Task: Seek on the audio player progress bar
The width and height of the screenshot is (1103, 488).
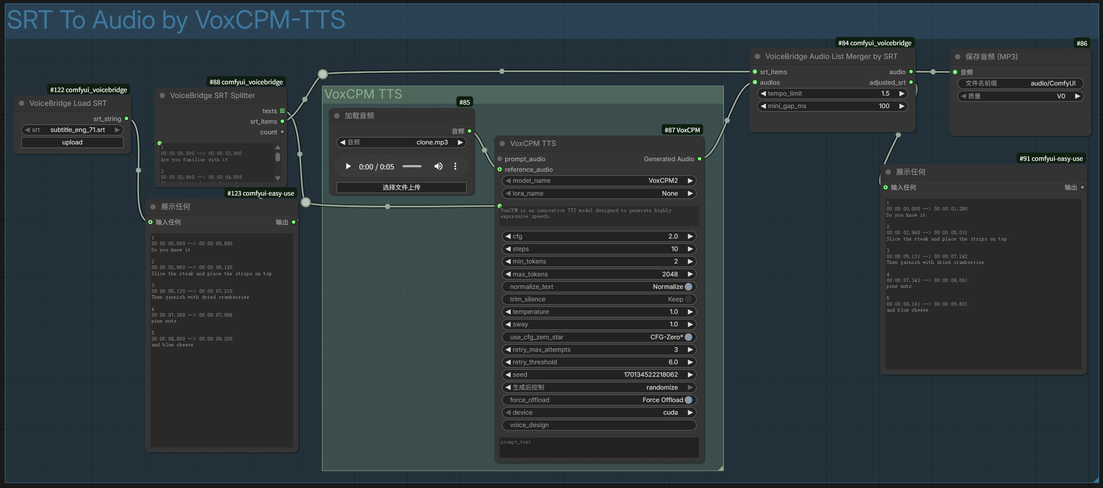Action: [412, 167]
